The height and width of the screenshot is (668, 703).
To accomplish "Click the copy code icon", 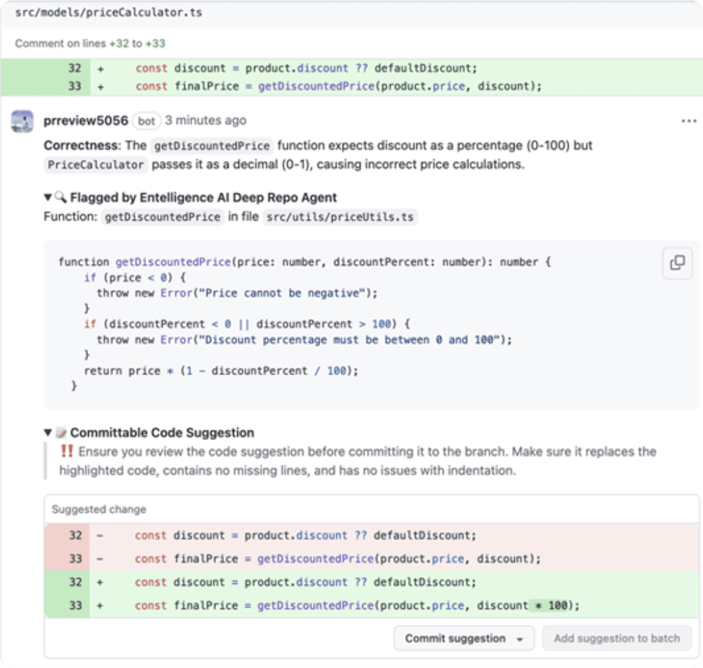I will pyautogui.click(x=677, y=263).
